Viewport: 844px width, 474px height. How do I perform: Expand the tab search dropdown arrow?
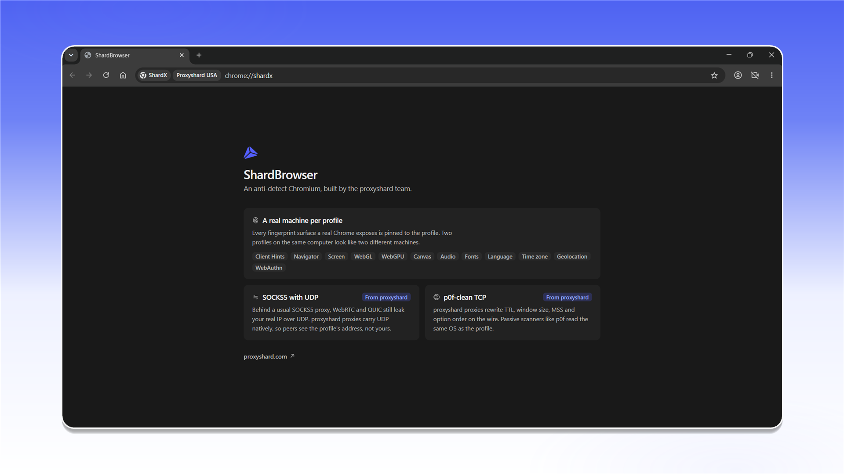coord(71,55)
